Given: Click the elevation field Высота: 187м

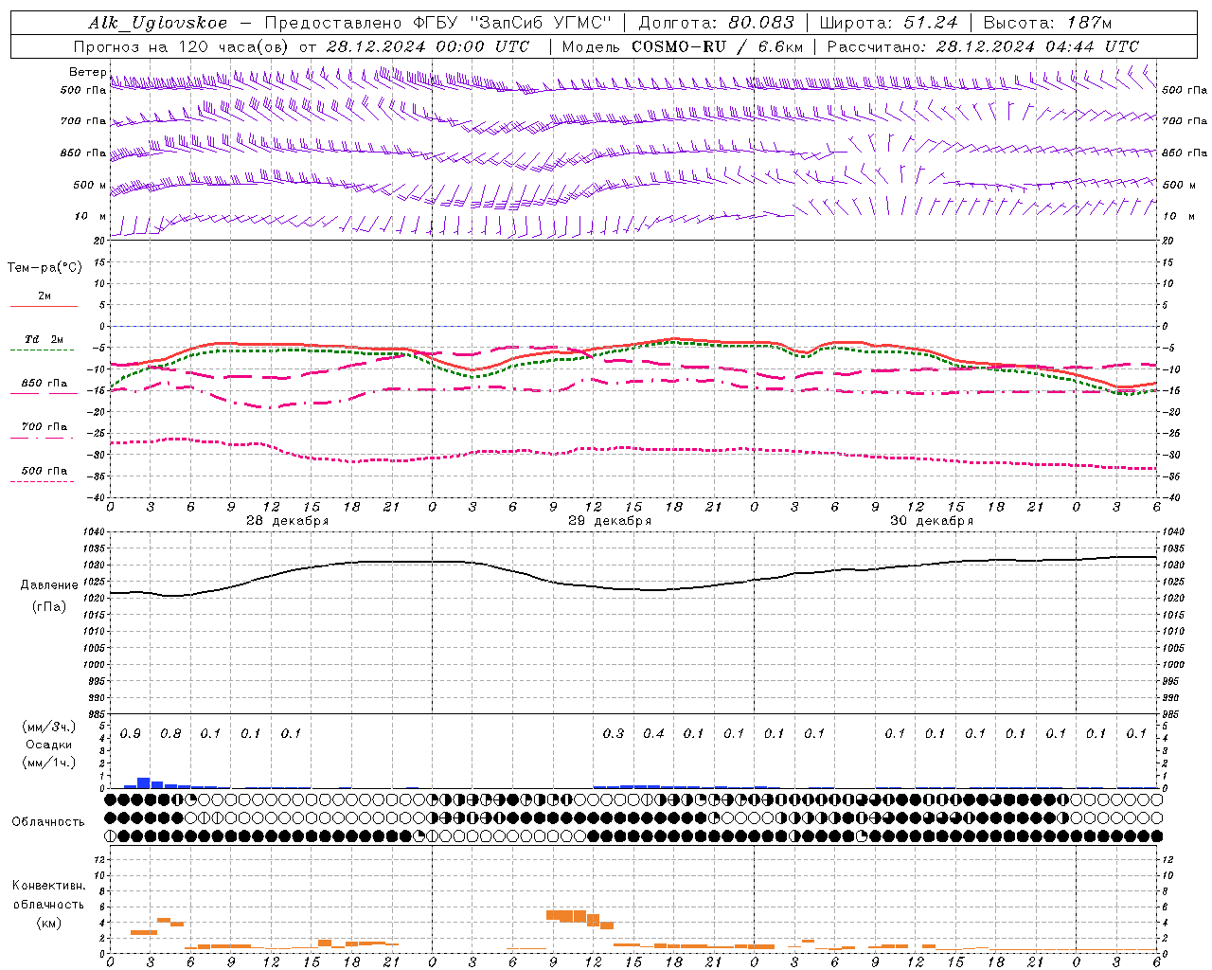Looking at the screenshot, I should coord(1047,23).
